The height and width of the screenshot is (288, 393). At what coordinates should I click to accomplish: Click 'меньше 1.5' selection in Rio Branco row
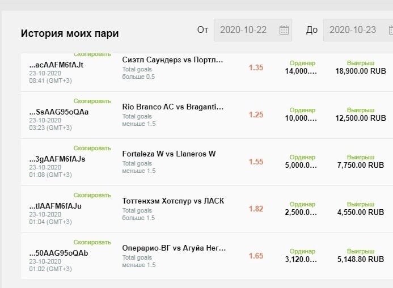[139, 124]
